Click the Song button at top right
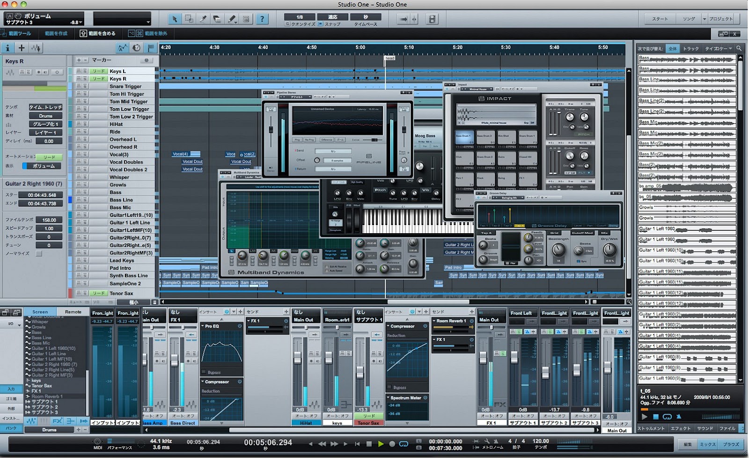Screen dimensions: 749x458 point(689,19)
